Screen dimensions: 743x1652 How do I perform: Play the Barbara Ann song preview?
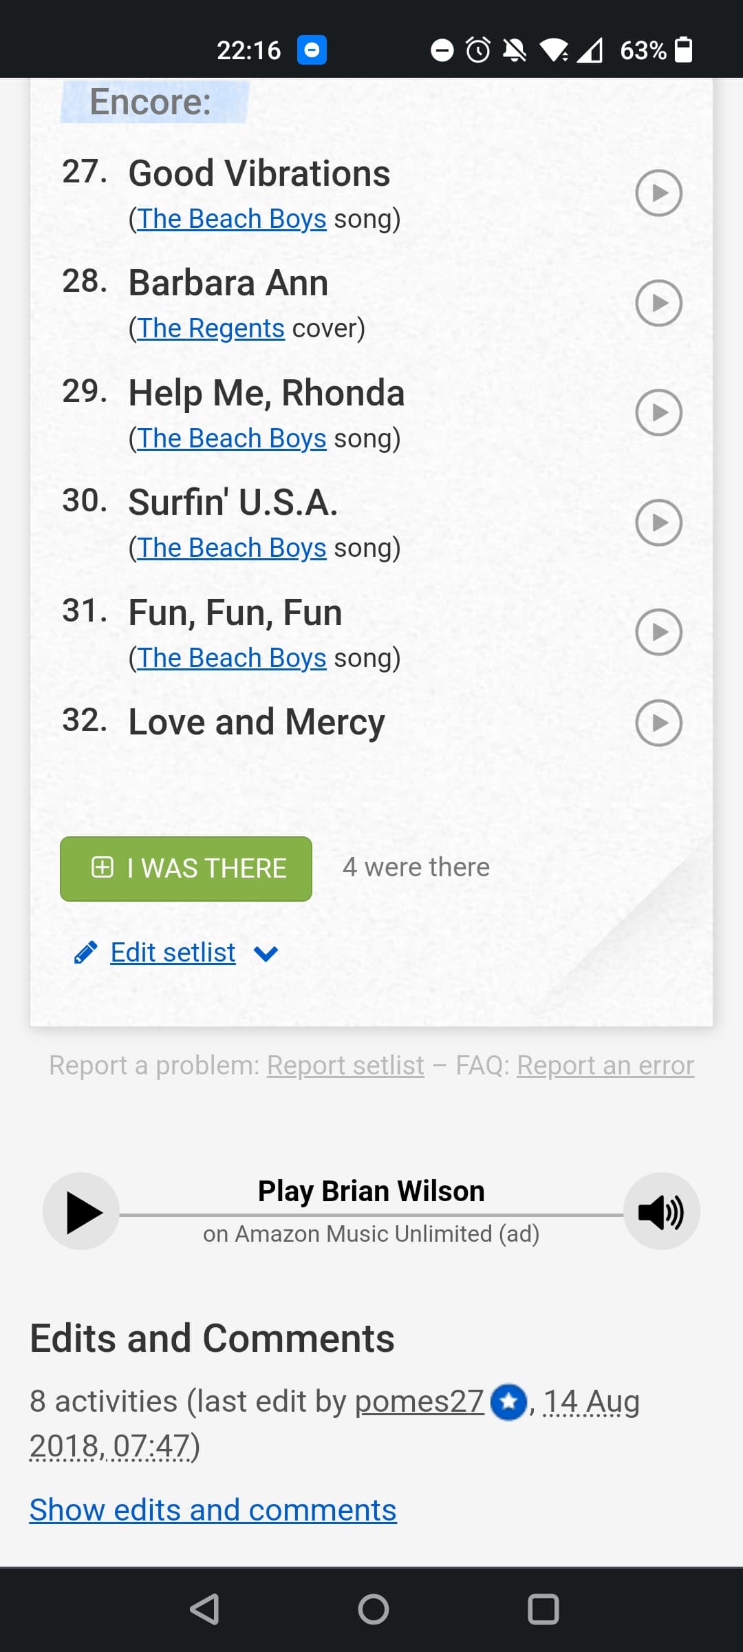click(x=658, y=303)
